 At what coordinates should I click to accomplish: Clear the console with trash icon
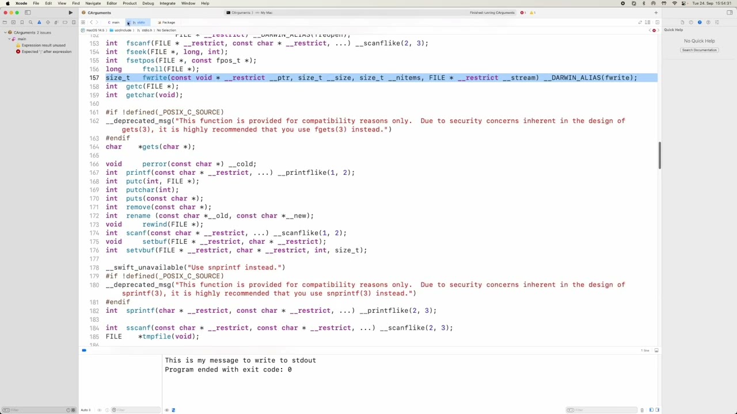click(642, 410)
